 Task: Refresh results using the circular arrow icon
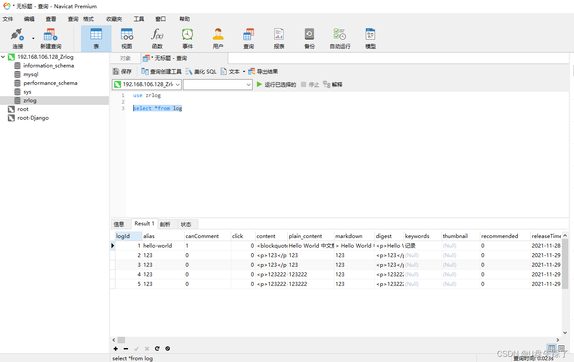157,349
